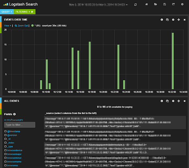Collapse the Fields list arrow icon
Viewport: 189px width, 168px height.
(14, 114)
